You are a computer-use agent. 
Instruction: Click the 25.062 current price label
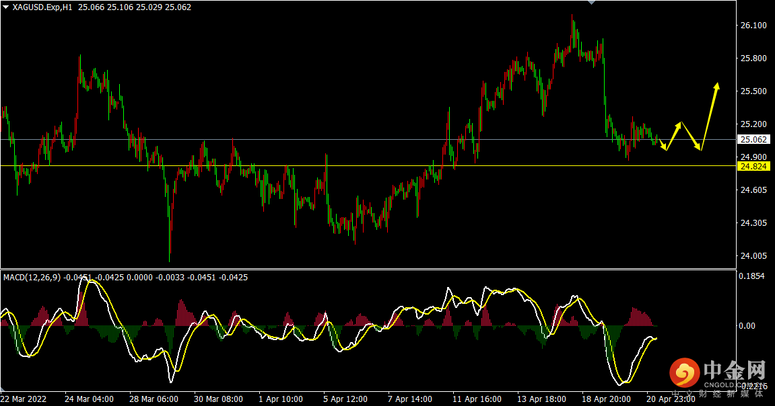[x=753, y=140]
